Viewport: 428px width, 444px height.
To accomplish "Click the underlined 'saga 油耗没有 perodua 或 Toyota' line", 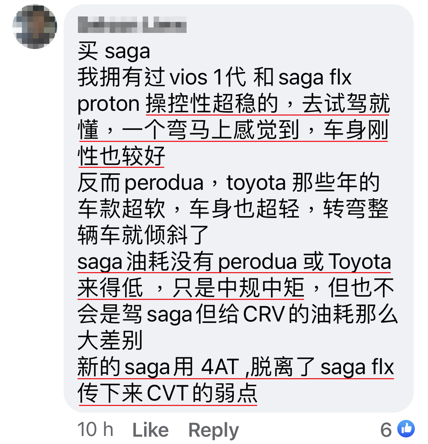I will coord(234,261).
